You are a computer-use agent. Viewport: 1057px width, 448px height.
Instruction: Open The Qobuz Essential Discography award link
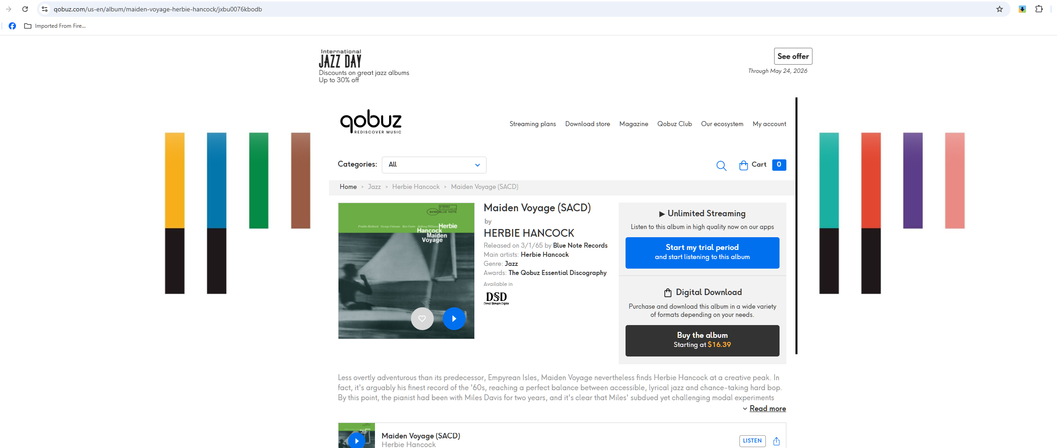point(558,273)
